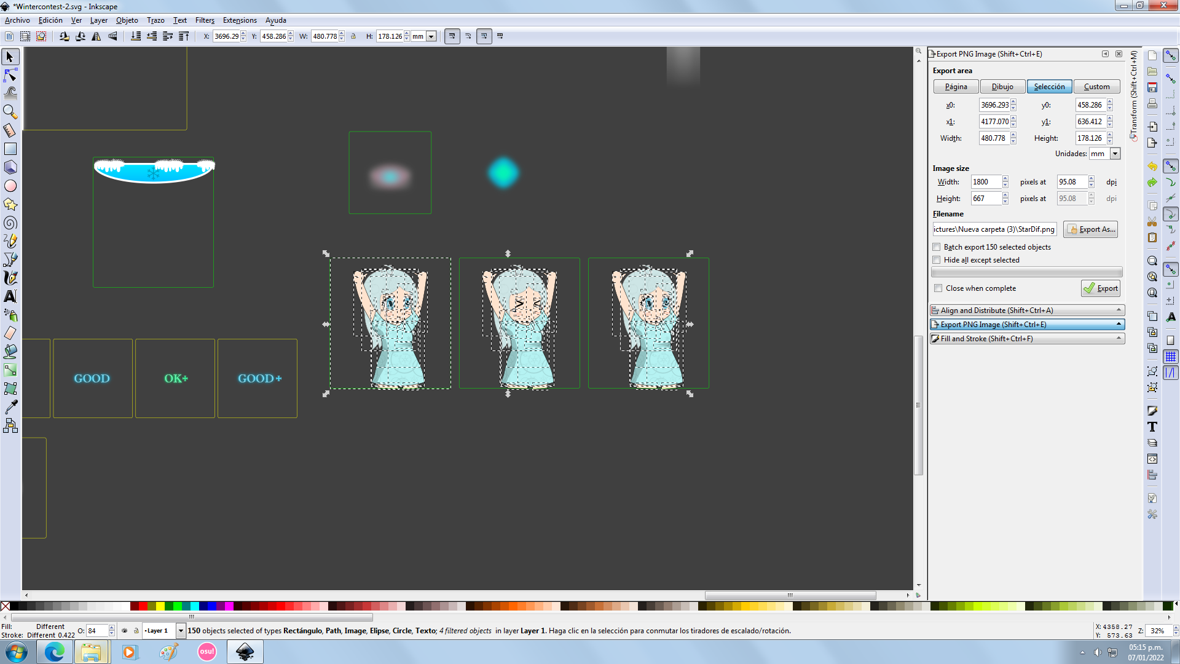Set export area to Custom
The width and height of the screenshot is (1180, 664).
pos(1096,87)
